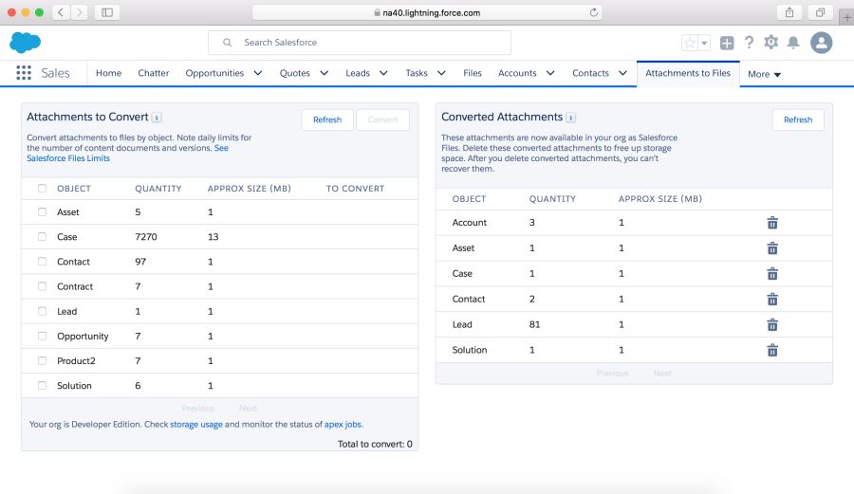This screenshot has height=494, width=854.
Task: Reload the page in Safari address bar
Action: [594, 12]
